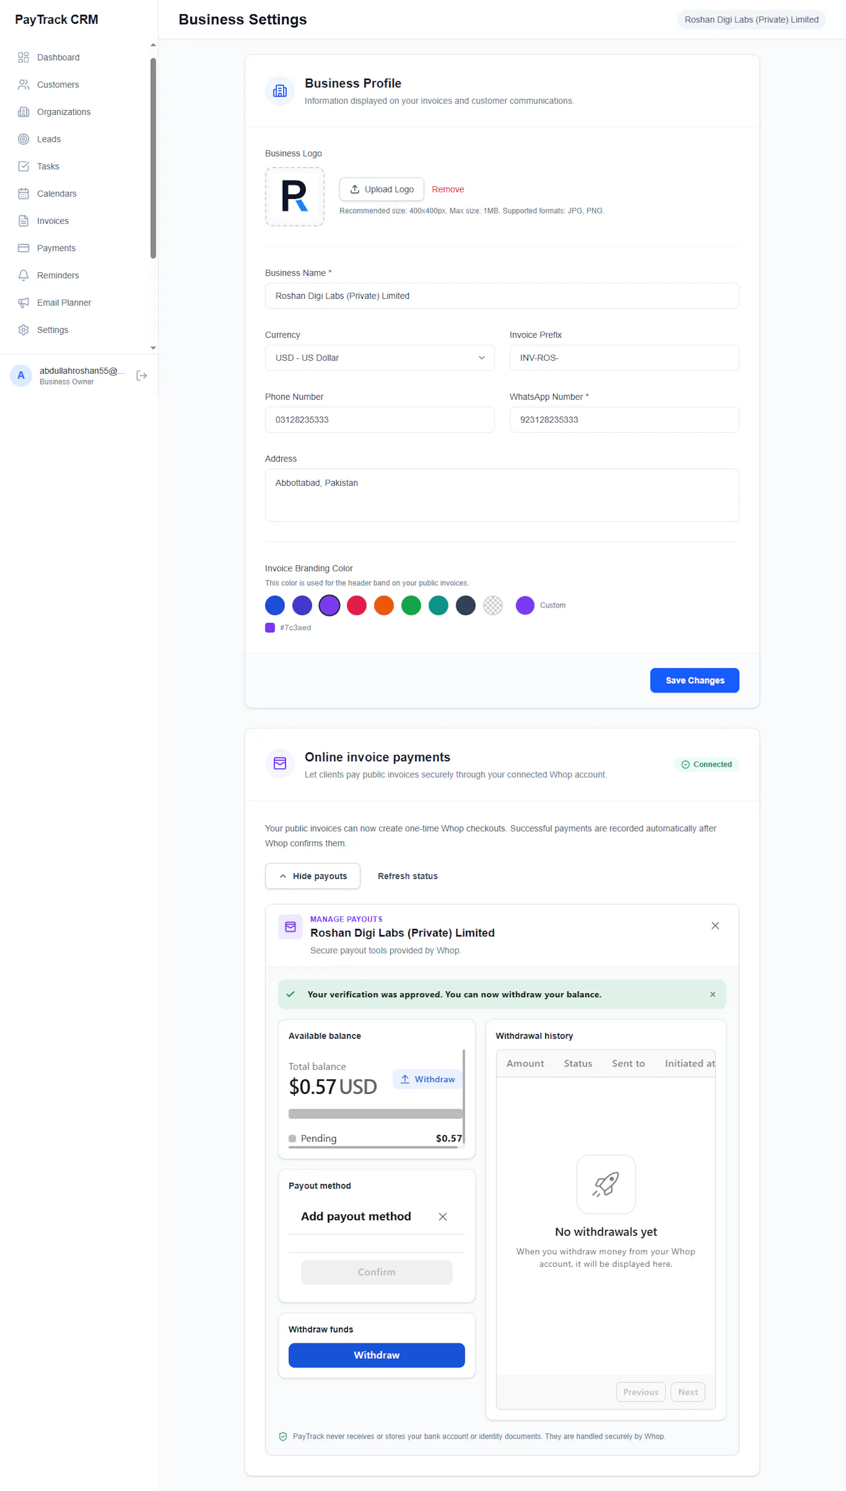Click the Invoices document icon
Image resolution: width=846 pixels, height=1491 pixels.
(x=23, y=220)
